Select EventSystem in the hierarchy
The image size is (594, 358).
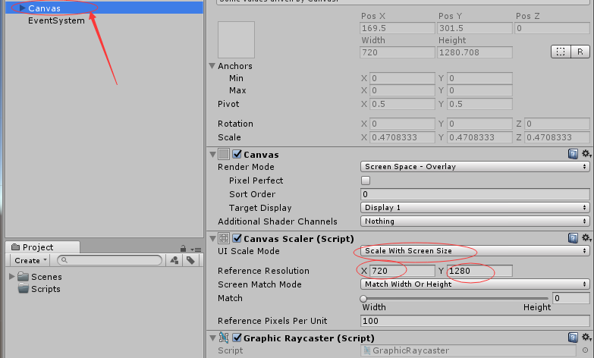click(x=56, y=20)
